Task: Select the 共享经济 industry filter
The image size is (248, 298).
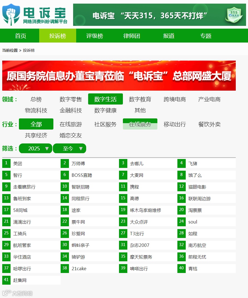Action: pos(36,135)
